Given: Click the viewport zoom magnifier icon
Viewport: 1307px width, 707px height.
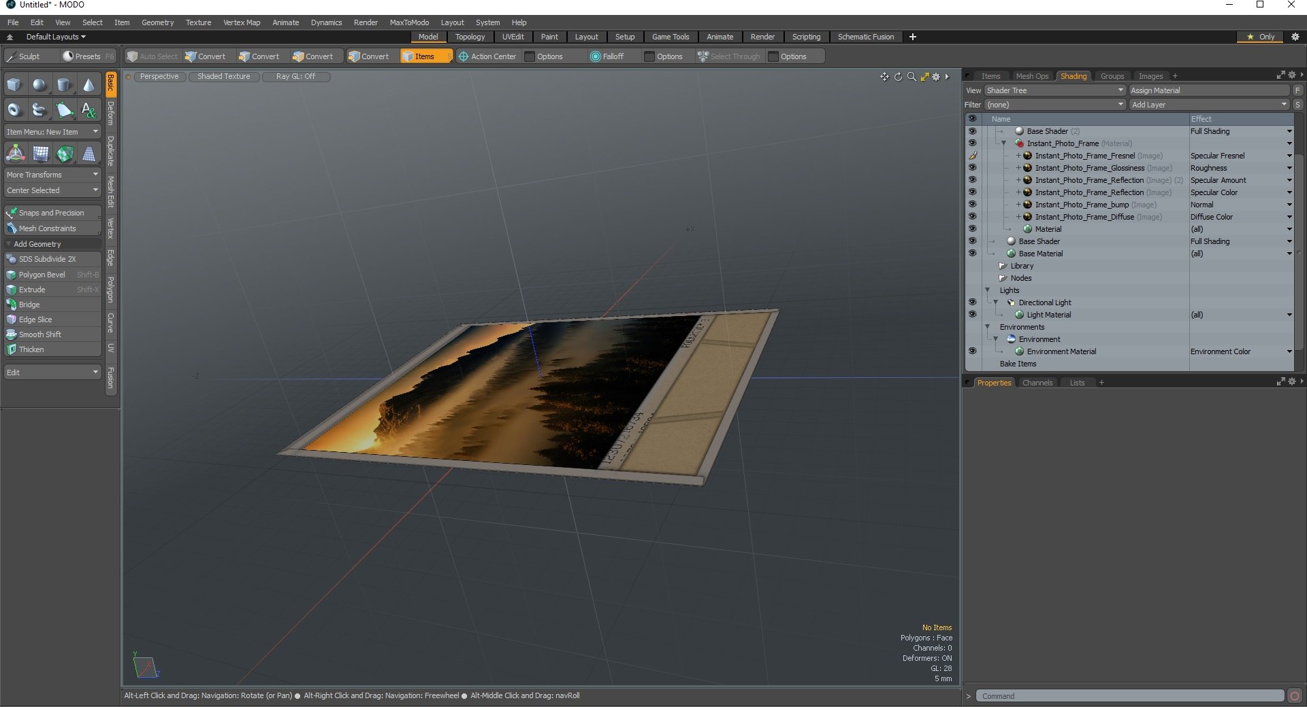Looking at the screenshot, I should (x=911, y=77).
